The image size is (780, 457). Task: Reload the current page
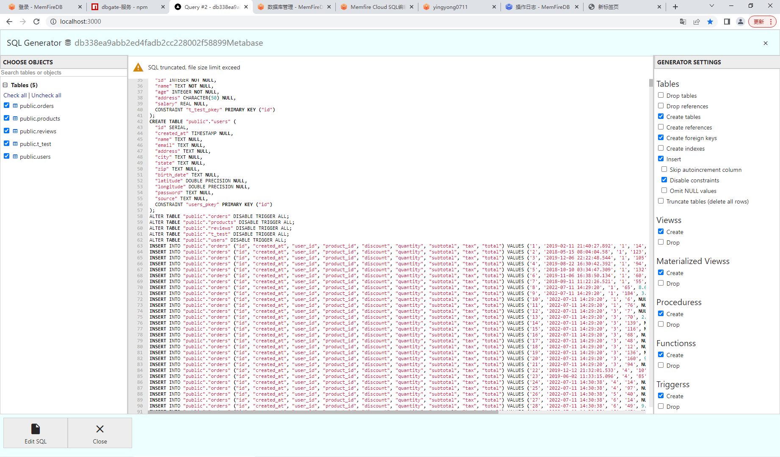[x=36, y=22]
